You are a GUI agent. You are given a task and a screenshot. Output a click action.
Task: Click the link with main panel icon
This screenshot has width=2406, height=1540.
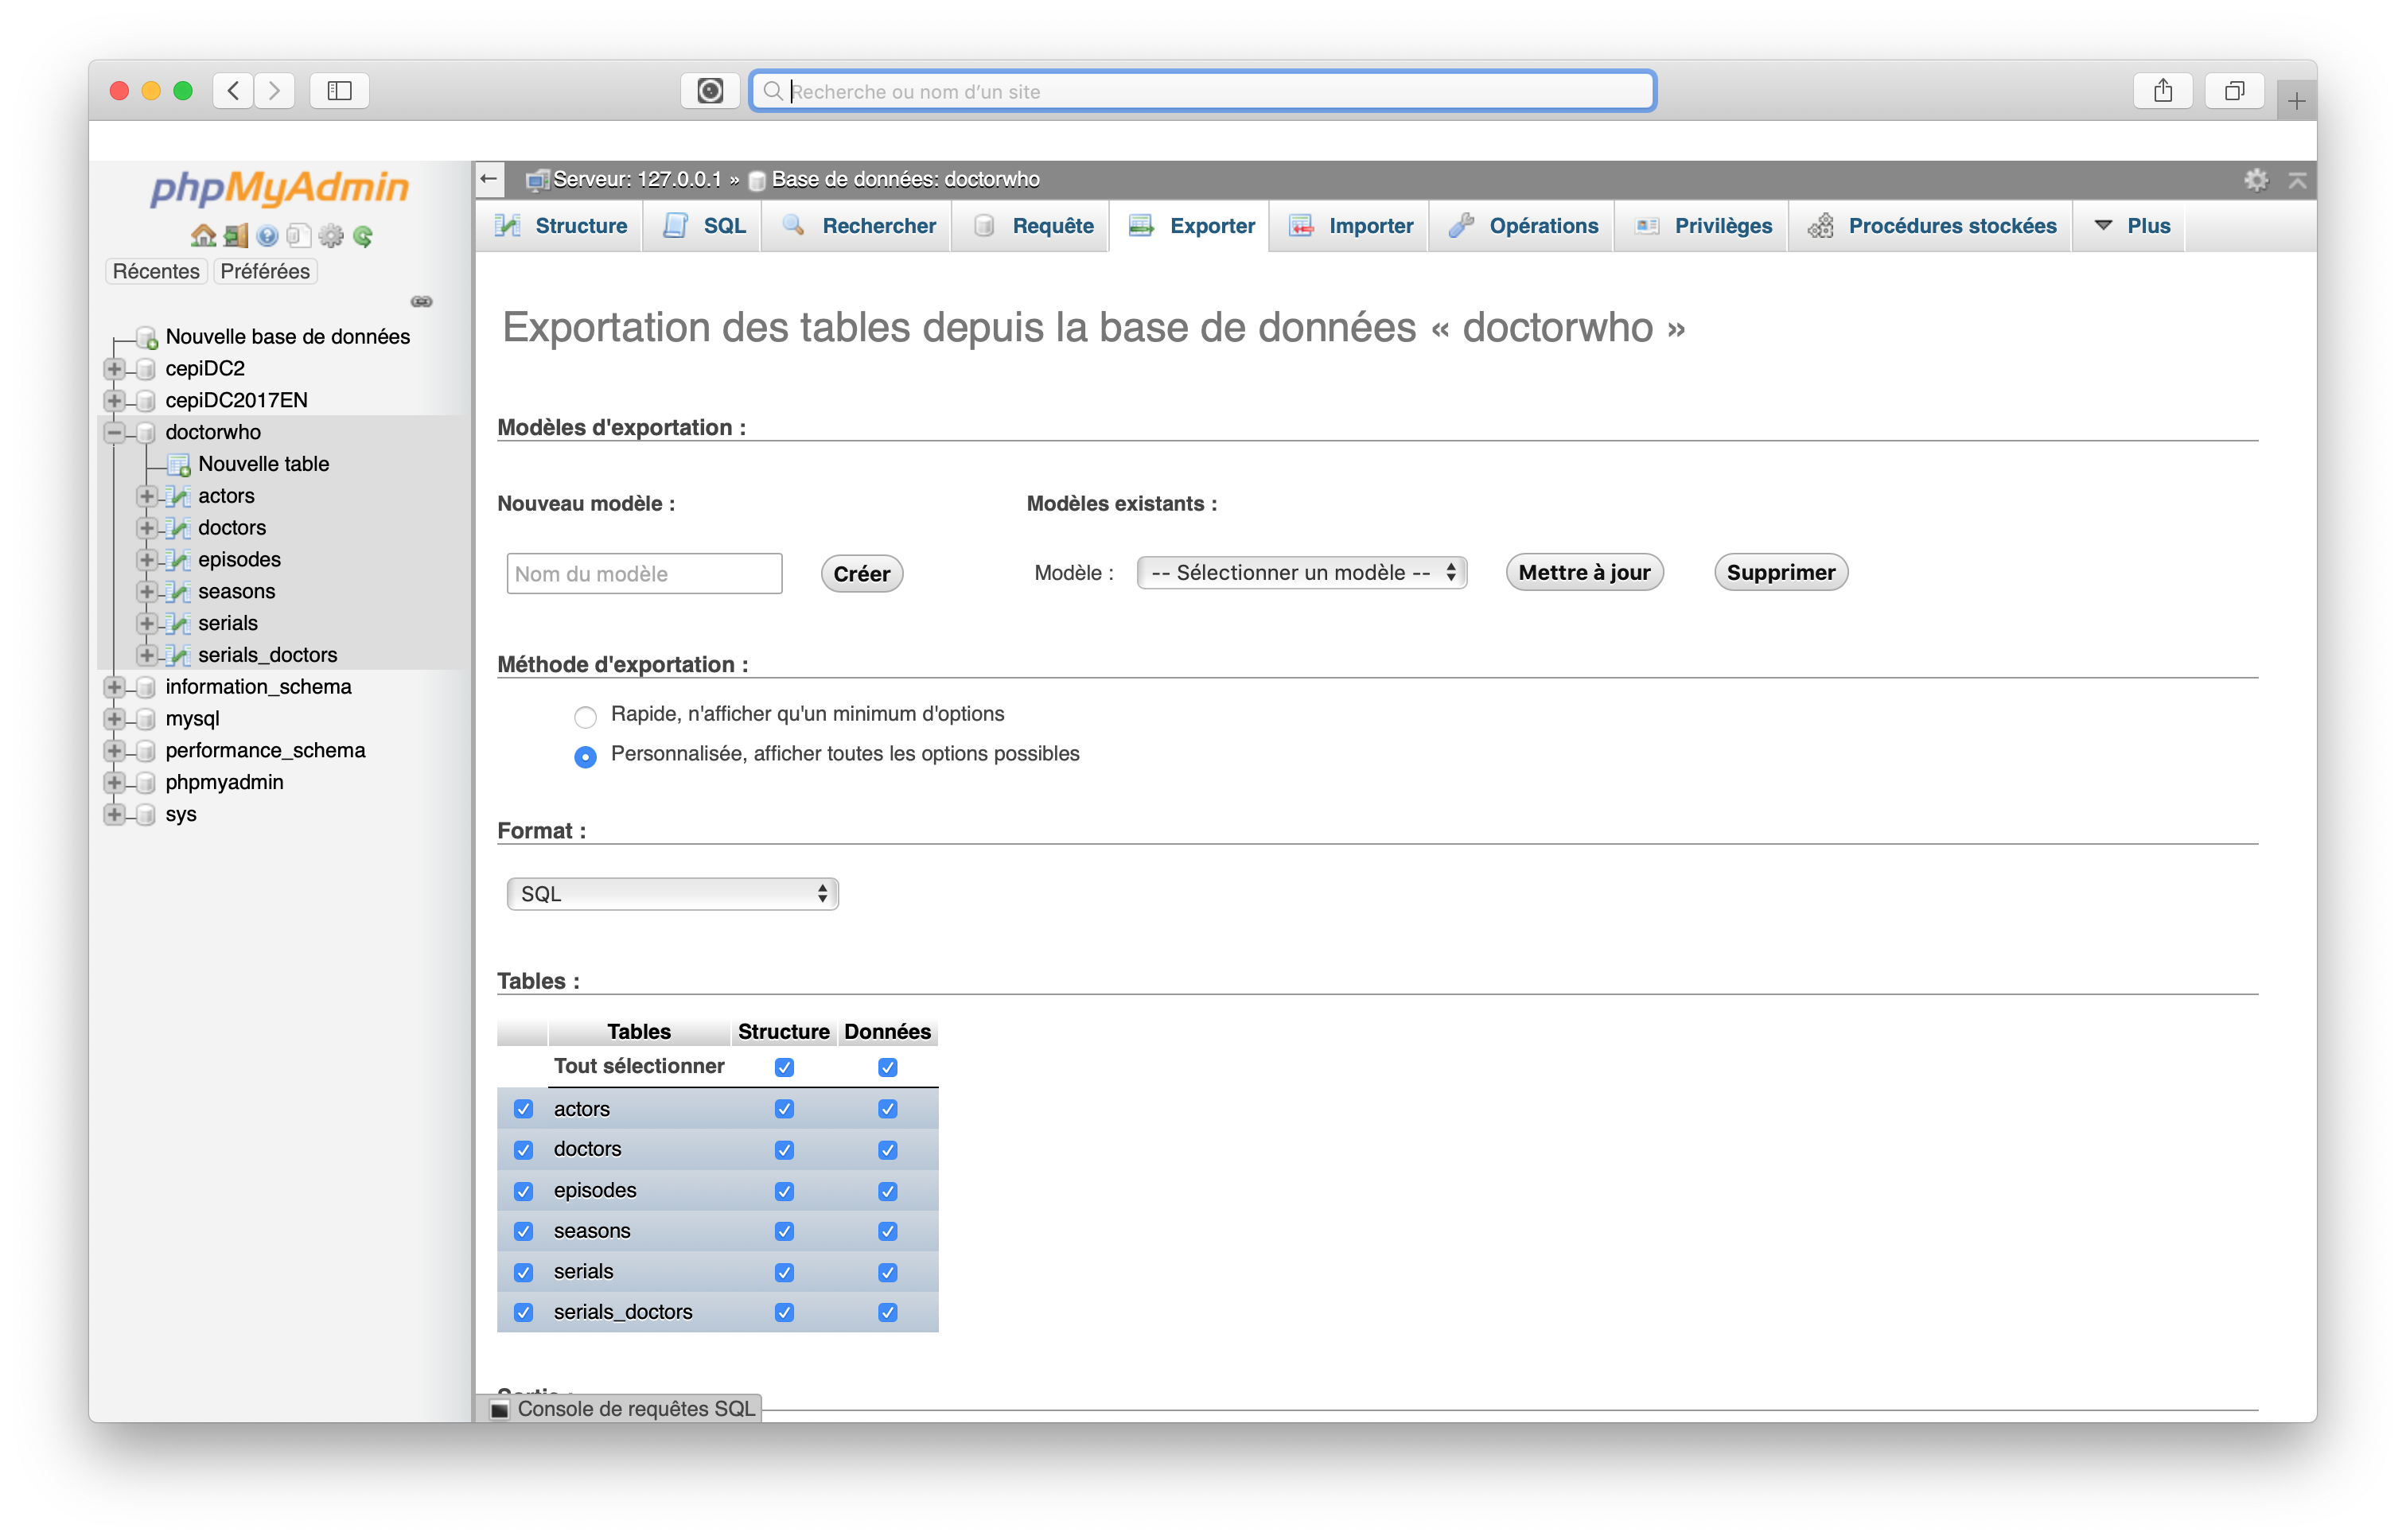coord(422,301)
